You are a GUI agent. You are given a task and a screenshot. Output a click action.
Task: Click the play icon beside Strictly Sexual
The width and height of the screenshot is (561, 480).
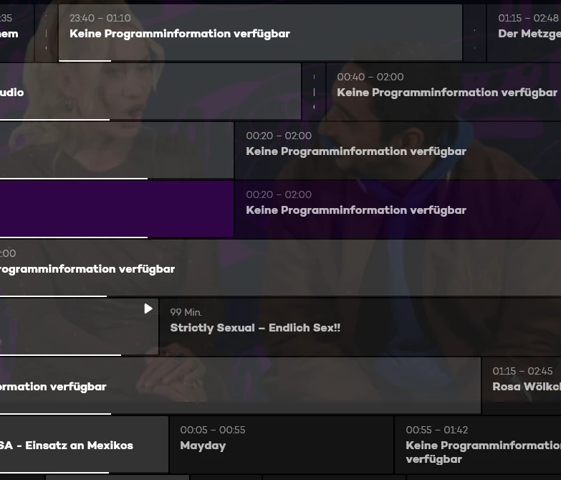click(x=148, y=309)
